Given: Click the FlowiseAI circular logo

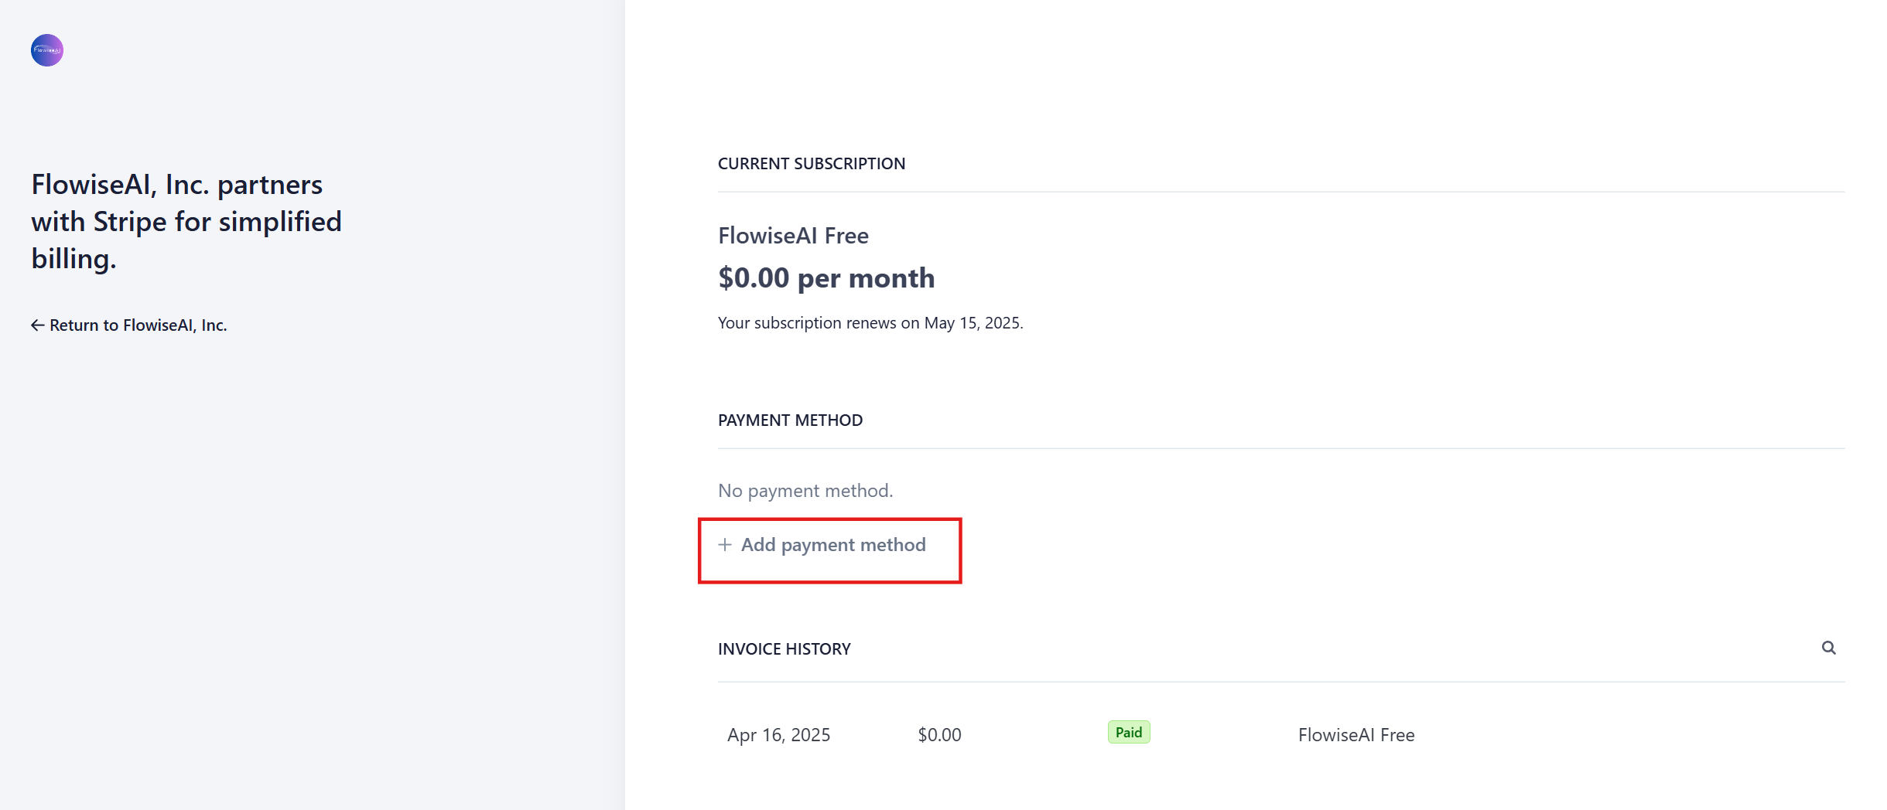Looking at the screenshot, I should click(x=46, y=50).
